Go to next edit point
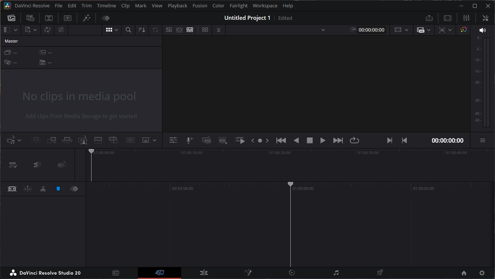Viewport: 495px width, 279px height. point(390,140)
